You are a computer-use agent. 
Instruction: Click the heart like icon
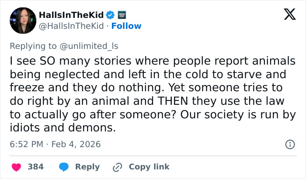pos(16,167)
